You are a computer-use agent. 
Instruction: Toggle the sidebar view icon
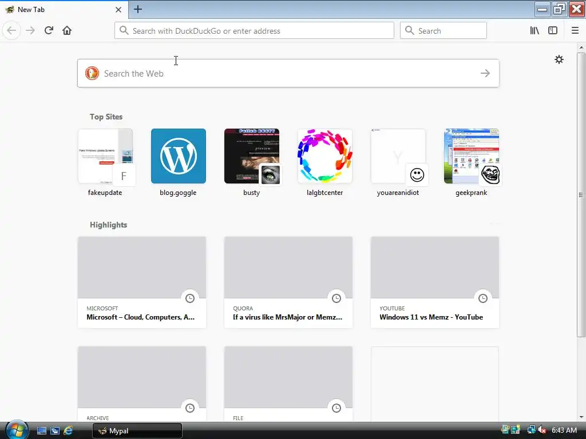click(x=553, y=31)
